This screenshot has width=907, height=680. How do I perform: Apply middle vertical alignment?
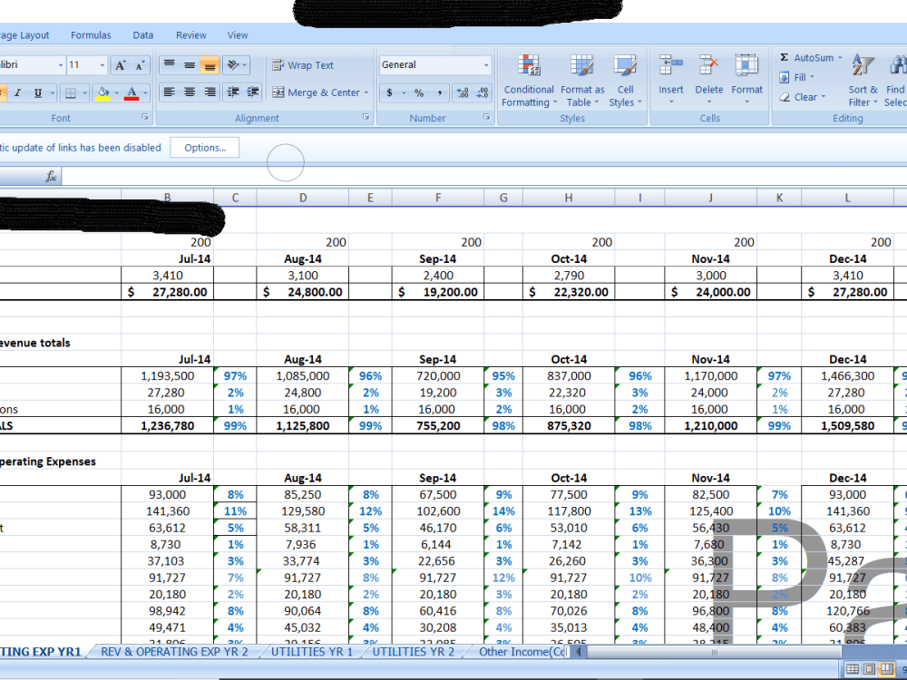pos(190,64)
